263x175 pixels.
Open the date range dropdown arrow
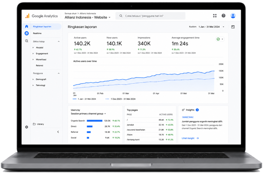pyautogui.click(x=223, y=27)
